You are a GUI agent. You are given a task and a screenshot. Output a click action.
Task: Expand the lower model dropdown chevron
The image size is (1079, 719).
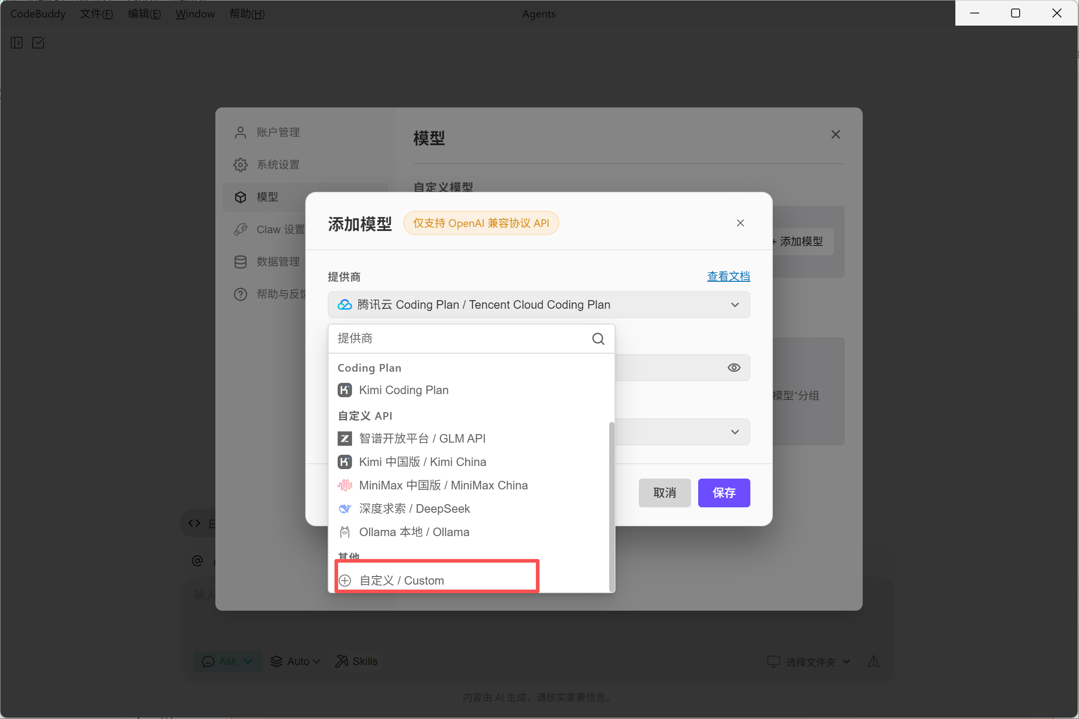click(x=735, y=432)
